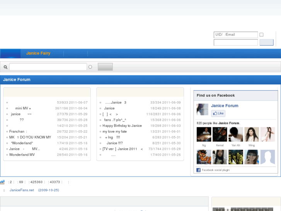Open the Facebook social plugin link
This screenshot has width=281, height=211.
tap(216, 170)
